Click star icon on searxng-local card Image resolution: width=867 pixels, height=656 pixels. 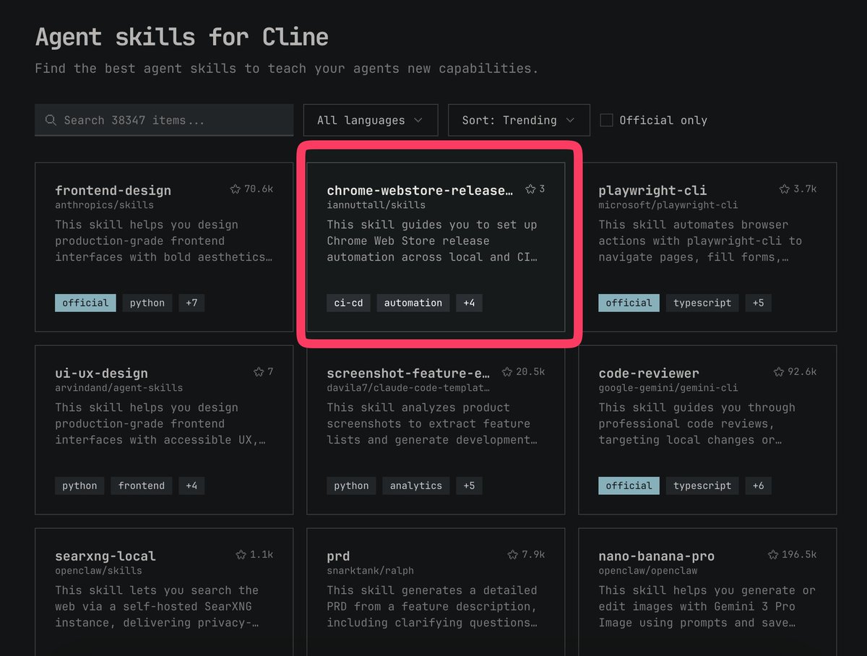click(x=241, y=555)
